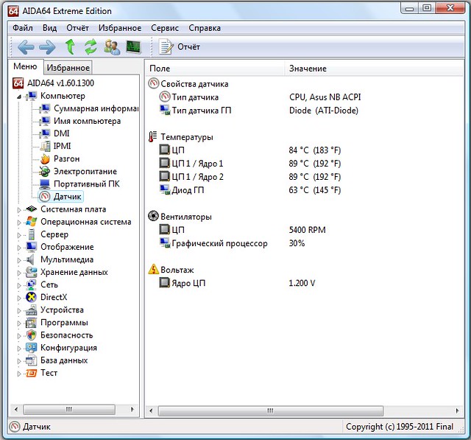The height and width of the screenshot is (440, 471).
Task: Click the green graph monitor toolbar icon
Action: tap(133, 47)
